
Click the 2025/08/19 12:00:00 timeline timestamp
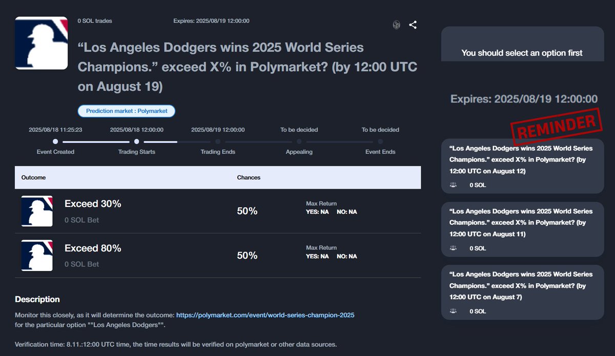coord(218,130)
